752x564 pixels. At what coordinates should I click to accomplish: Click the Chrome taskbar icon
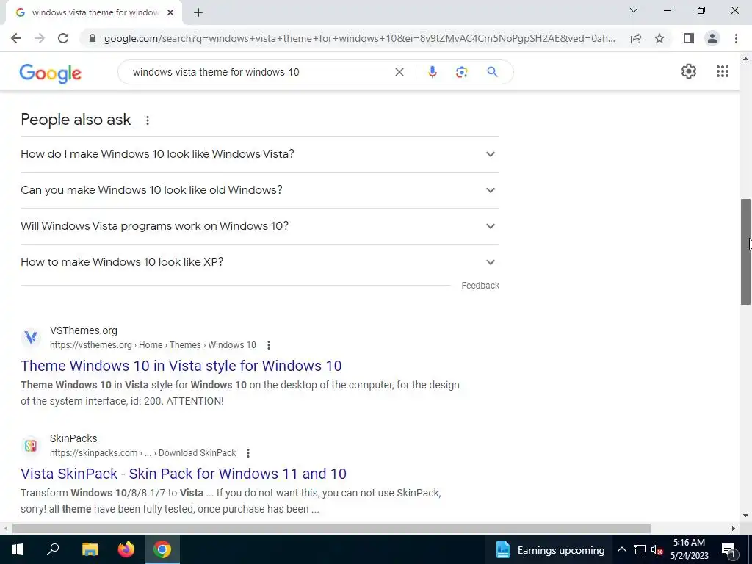click(x=162, y=549)
